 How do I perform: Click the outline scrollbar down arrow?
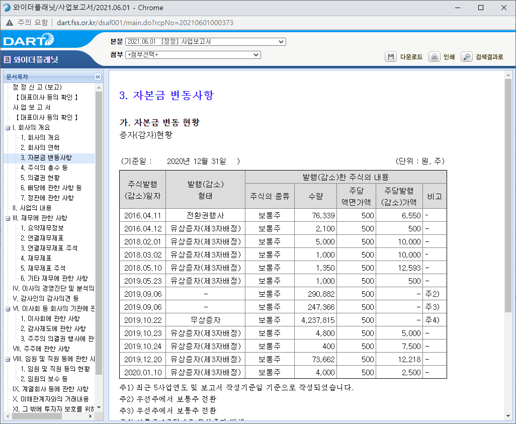[x=99, y=407]
